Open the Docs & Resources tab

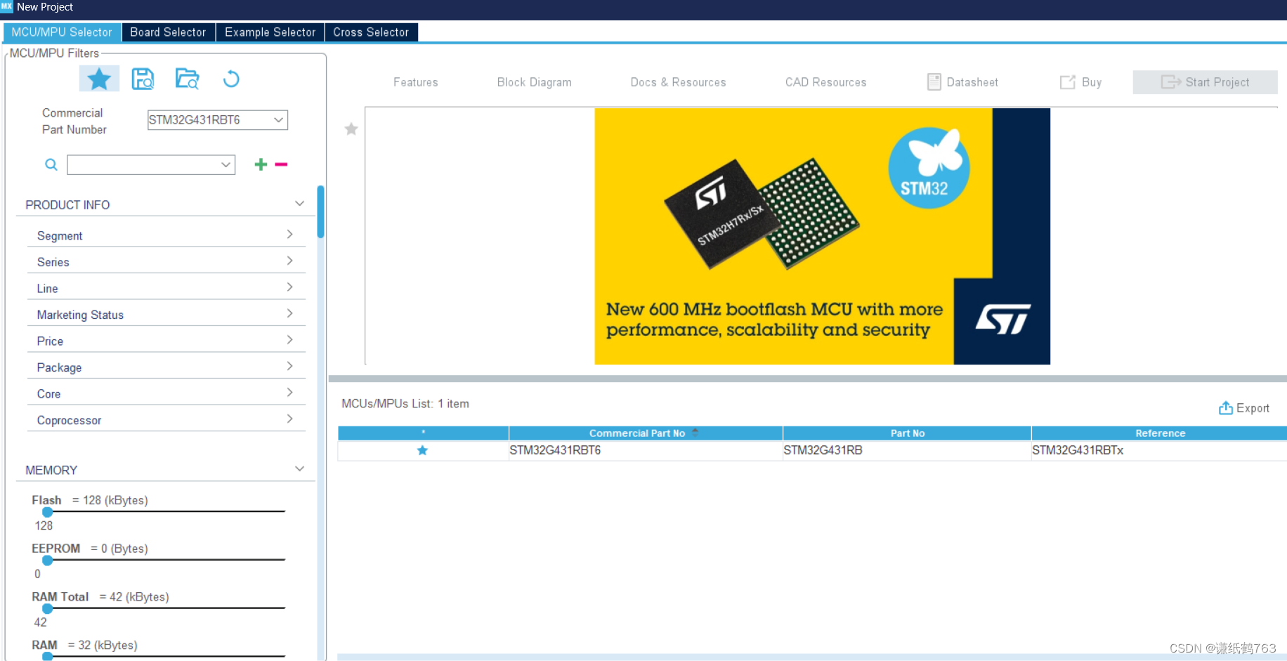679,82
